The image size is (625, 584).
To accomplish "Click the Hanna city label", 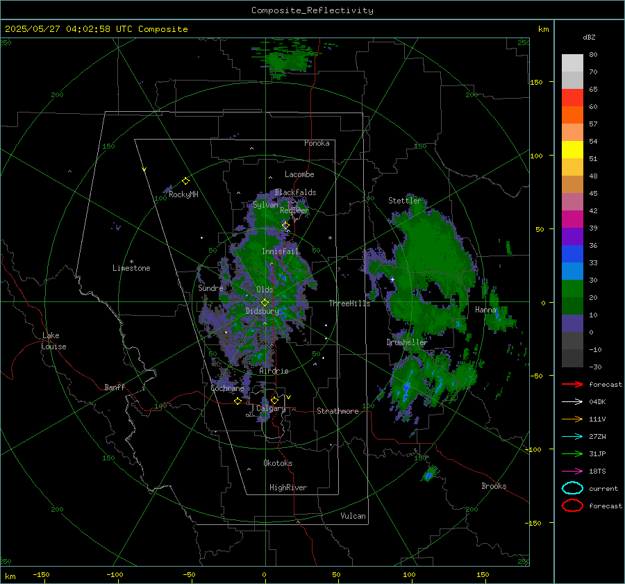I will 486,310.
